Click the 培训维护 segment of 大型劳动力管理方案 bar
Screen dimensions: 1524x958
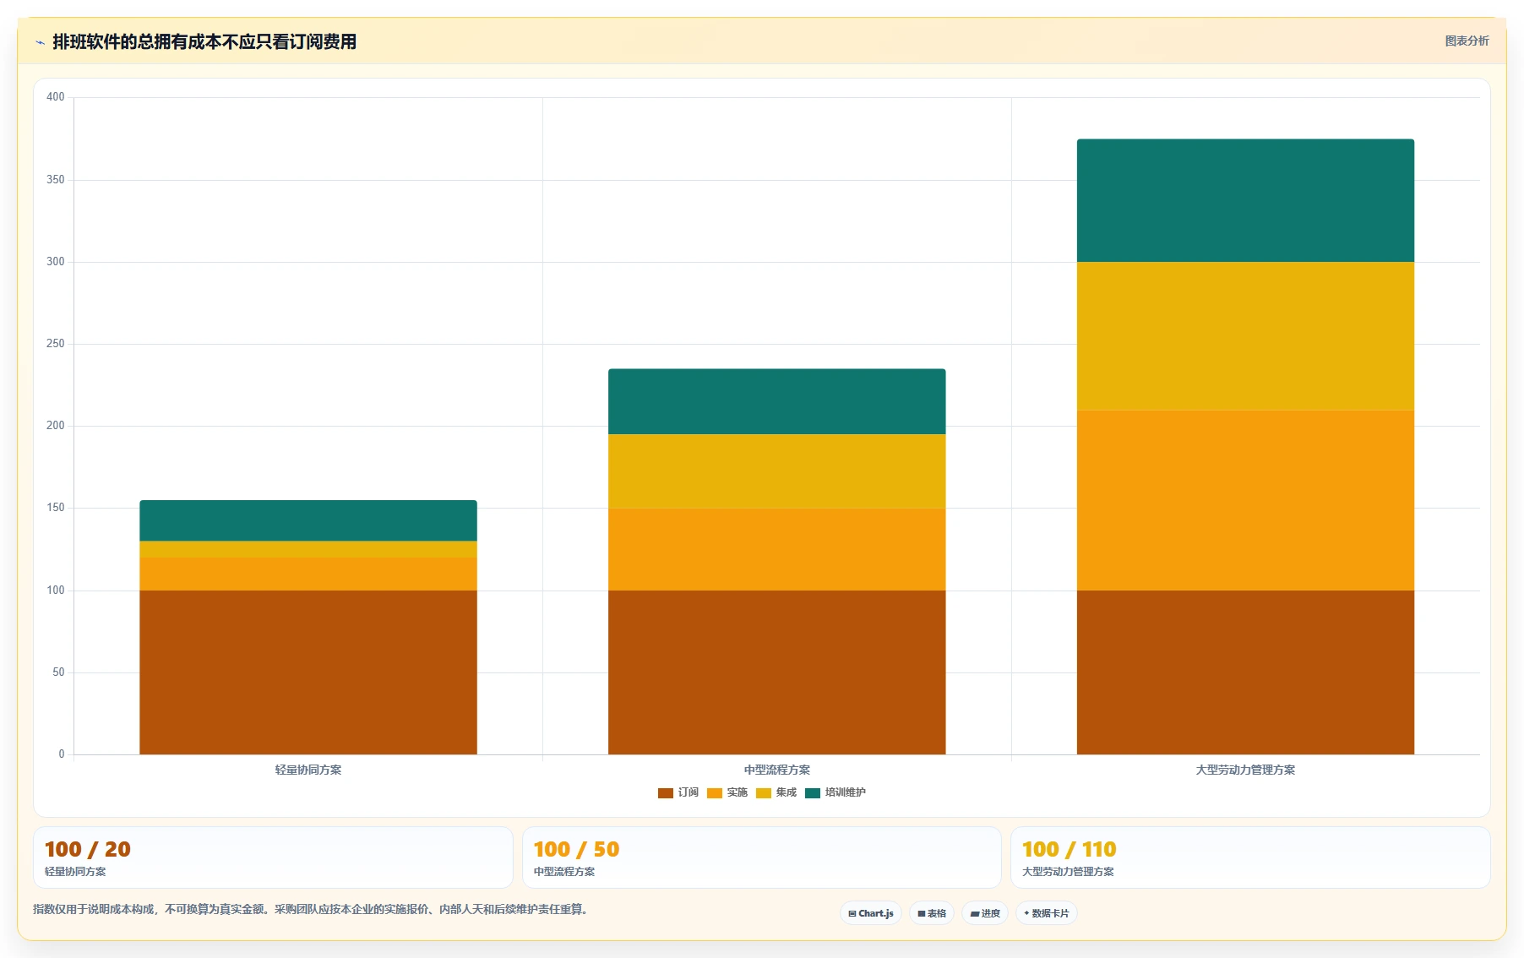[x=1245, y=201]
